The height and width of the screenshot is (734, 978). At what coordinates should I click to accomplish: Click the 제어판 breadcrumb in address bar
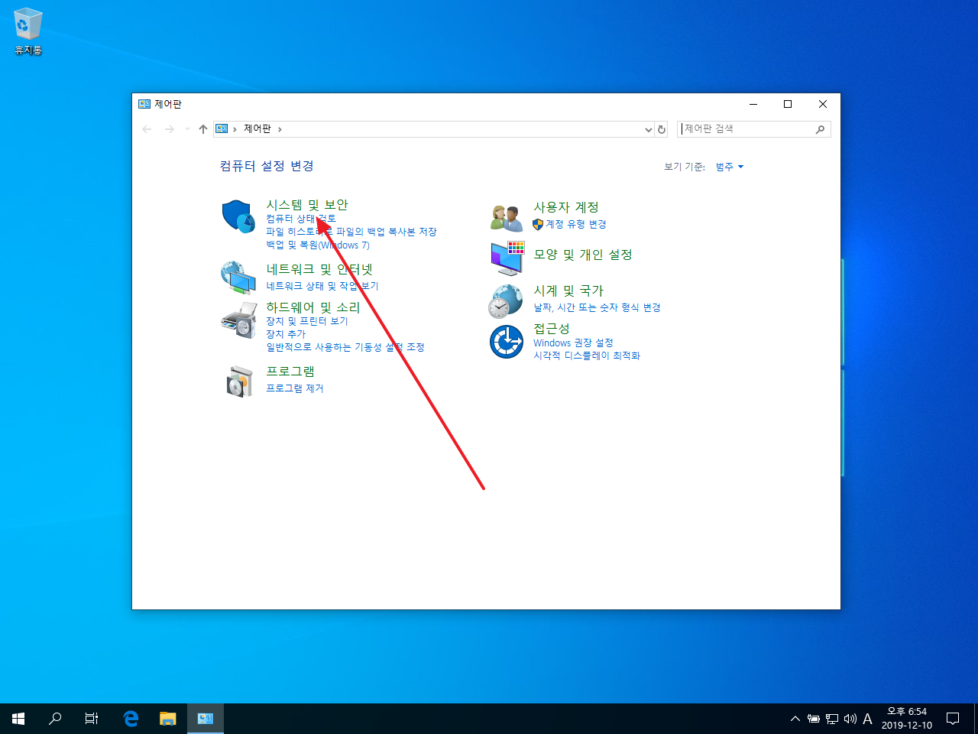pos(257,129)
